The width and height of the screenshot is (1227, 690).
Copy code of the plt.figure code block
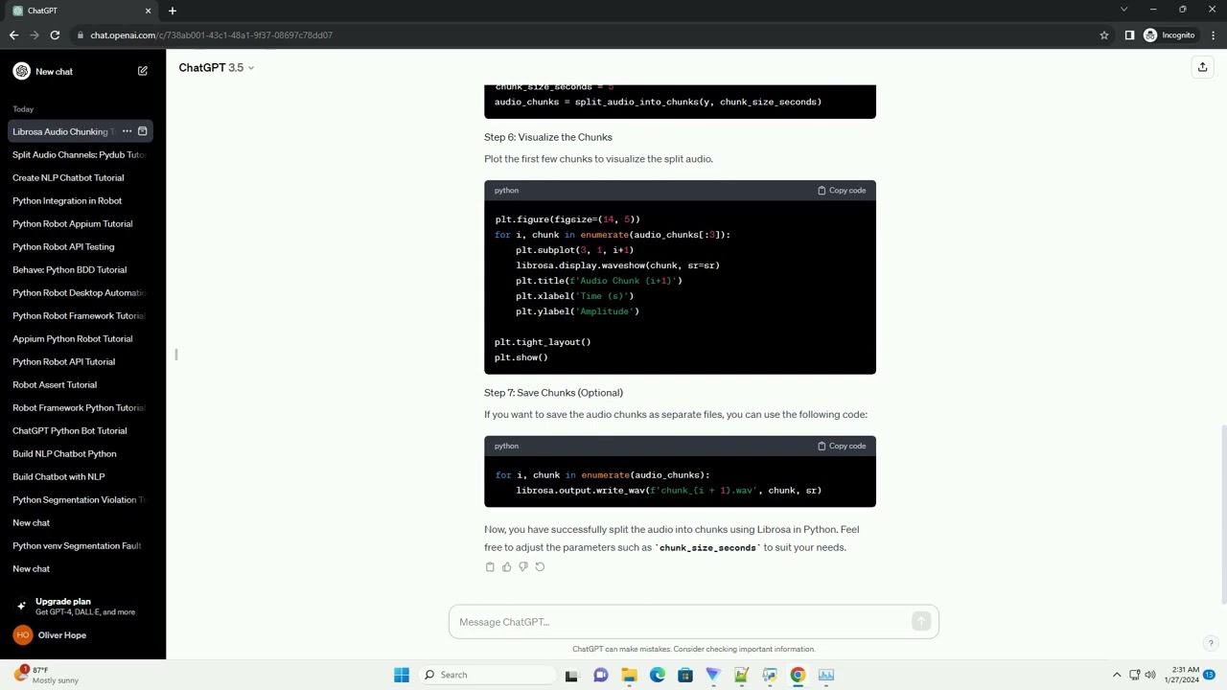(x=842, y=191)
